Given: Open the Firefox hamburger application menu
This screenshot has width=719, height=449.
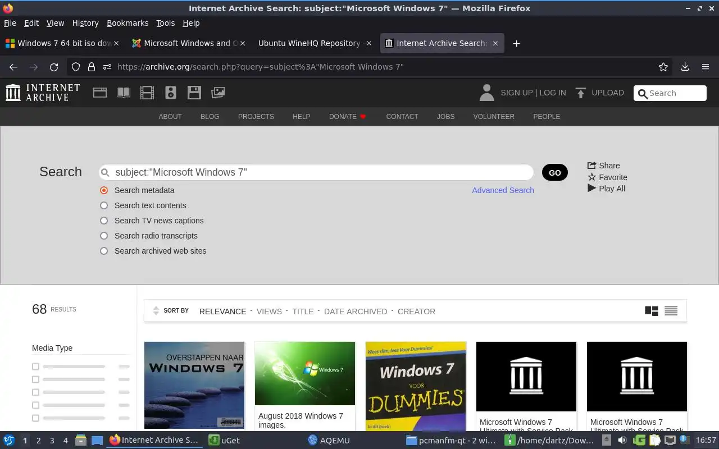Looking at the screenshot, I should 706,67.
